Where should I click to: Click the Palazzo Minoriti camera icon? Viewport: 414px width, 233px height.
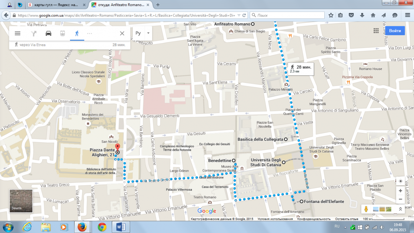tap(286, 84)
